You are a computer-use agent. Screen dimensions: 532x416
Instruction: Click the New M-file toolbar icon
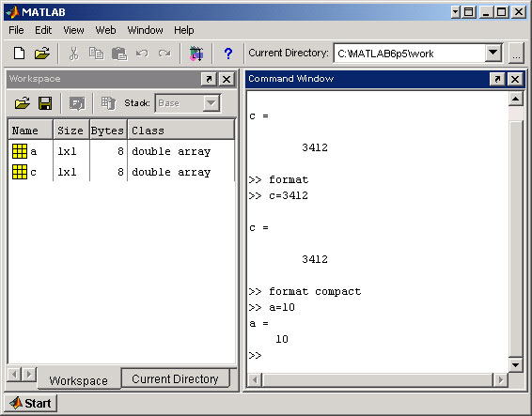[20, 54]
